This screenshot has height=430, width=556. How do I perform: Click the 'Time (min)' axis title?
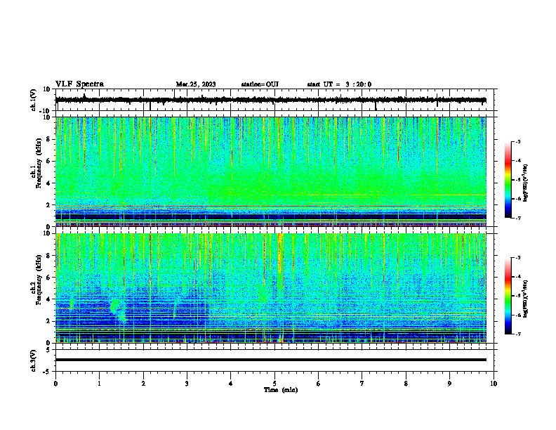coord(281,390)
